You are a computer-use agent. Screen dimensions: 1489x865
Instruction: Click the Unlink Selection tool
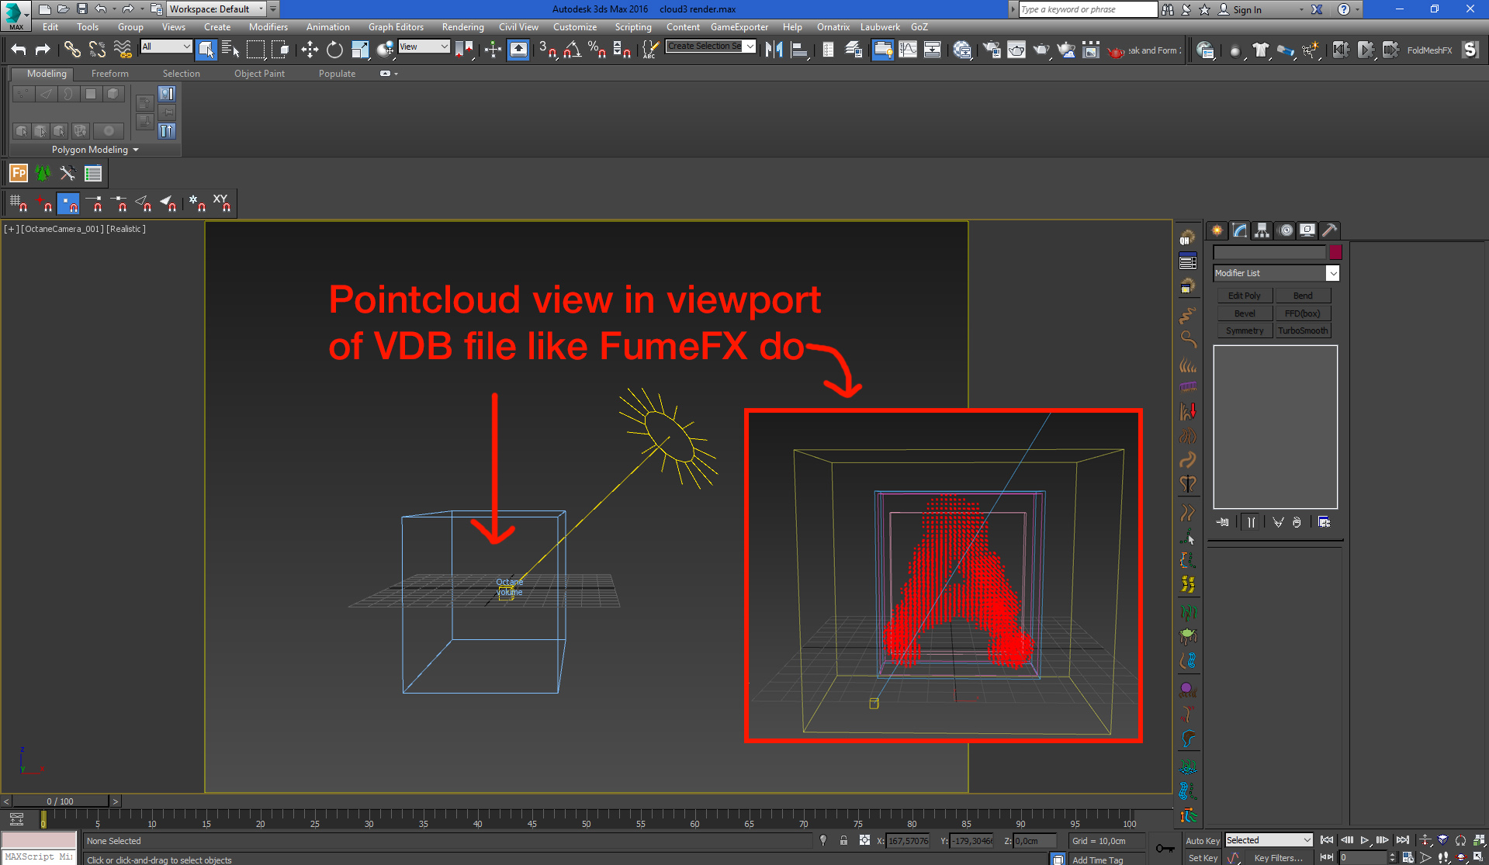tap(97, 50)
